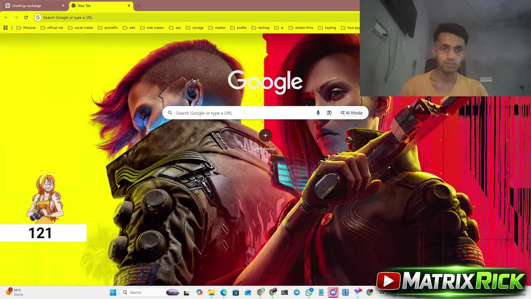Viewport: 531px width, 299px height.
Task: Click Google icon in address bar
Action: [x=38, y=17]
